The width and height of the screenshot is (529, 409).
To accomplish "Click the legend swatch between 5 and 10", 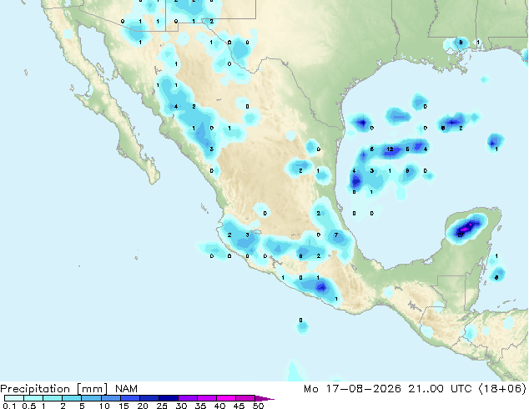I will coord(91,398).
